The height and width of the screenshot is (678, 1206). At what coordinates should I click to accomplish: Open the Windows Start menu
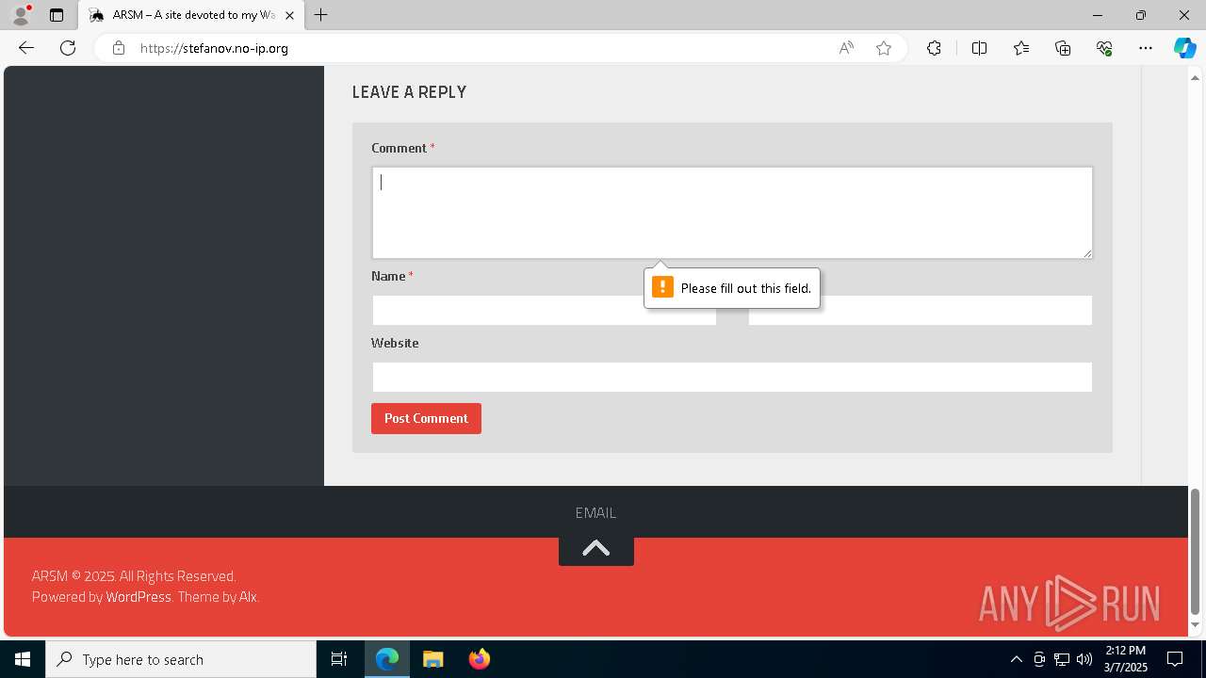[x=23, y=659]
